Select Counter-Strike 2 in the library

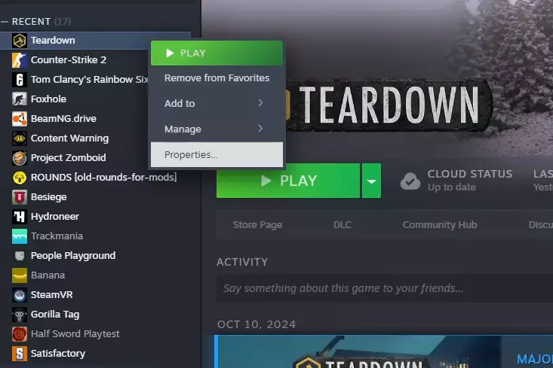(69, 60)
